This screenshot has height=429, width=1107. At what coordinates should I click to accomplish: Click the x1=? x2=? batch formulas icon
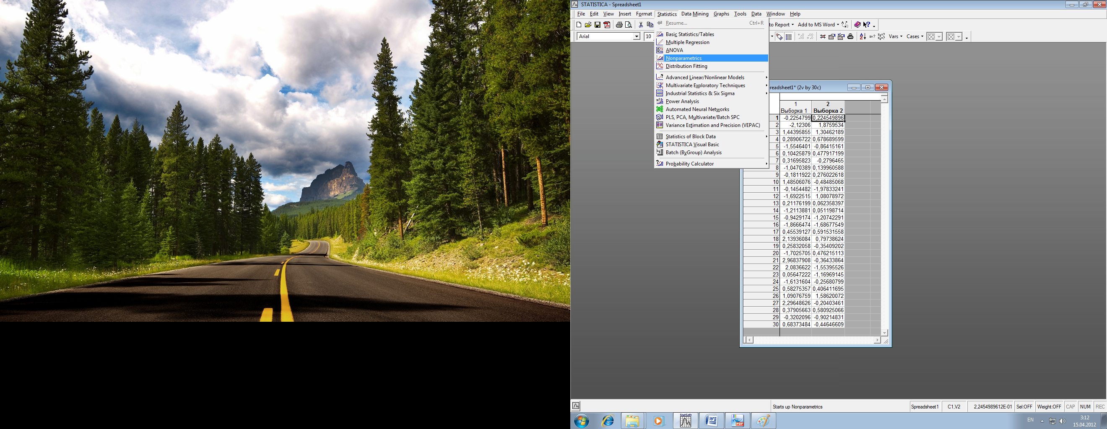click(x=881, y=37)
